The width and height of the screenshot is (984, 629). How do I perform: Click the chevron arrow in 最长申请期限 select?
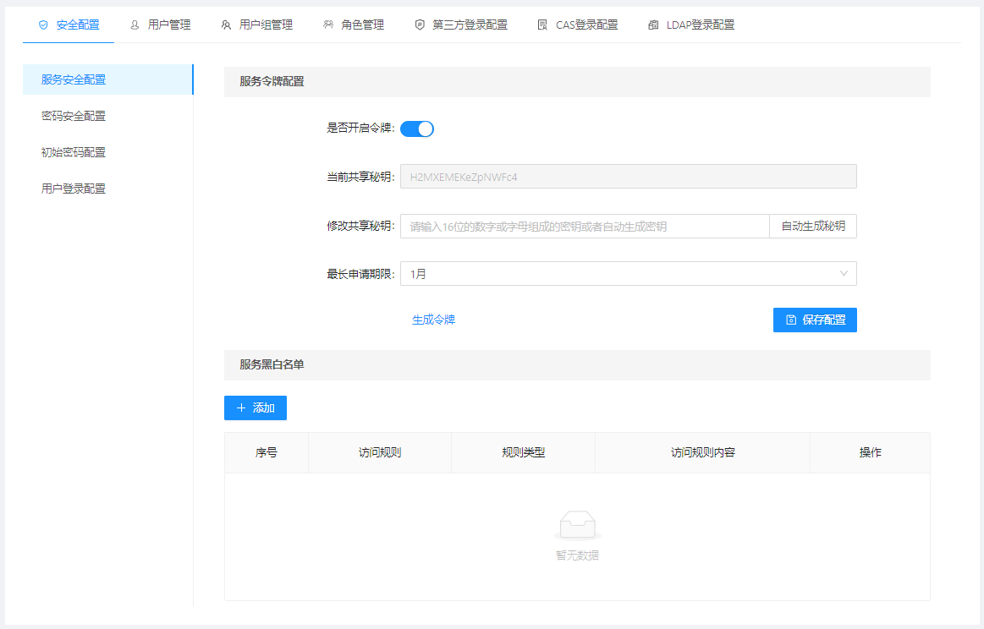(x=844, y=274)
